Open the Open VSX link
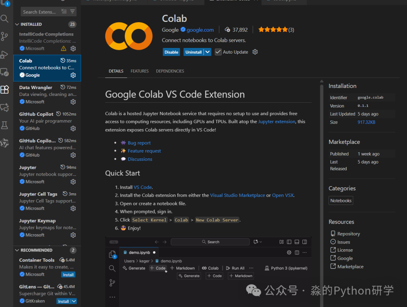407x307 pixels. 283,195
